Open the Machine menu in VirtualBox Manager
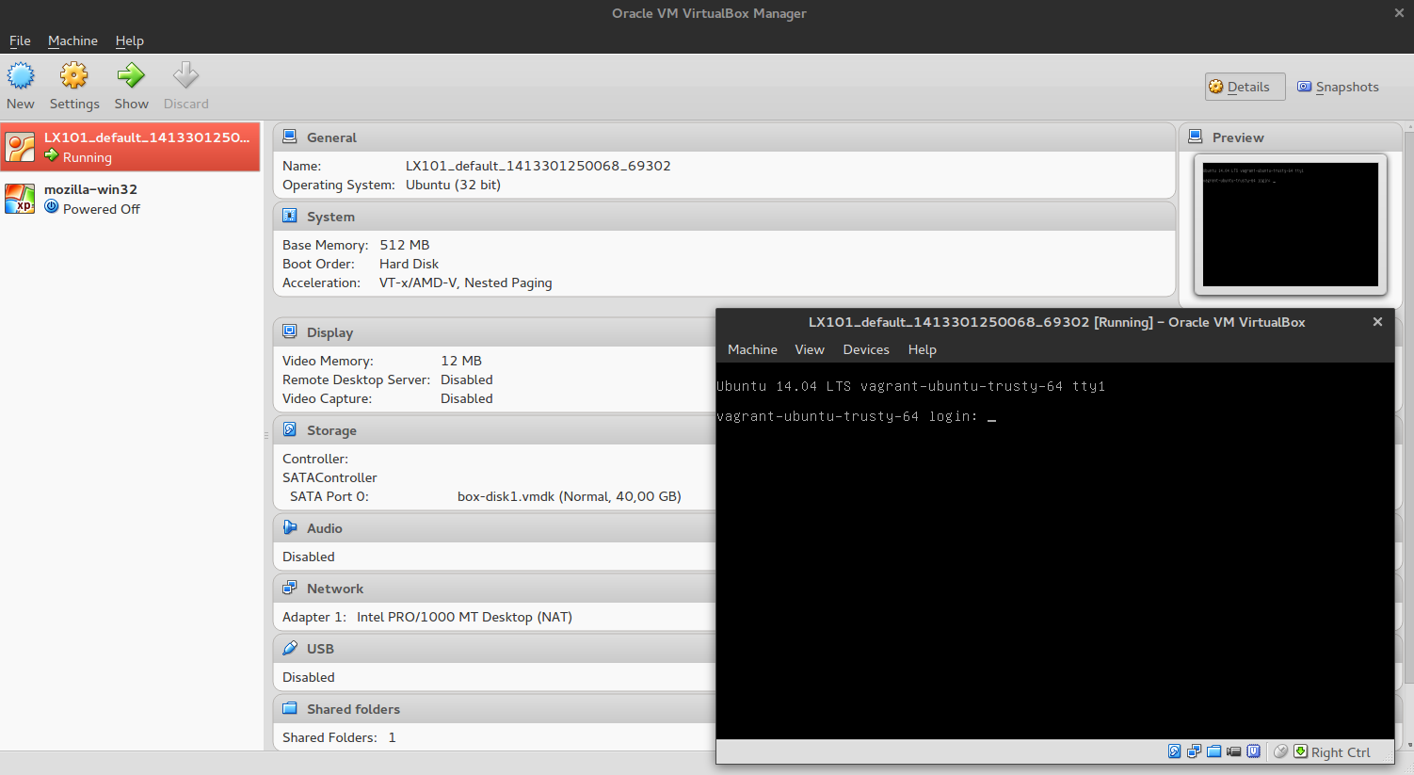This screenshot has height=775, width=1414. pyautogui.click(x=72, y=40)
